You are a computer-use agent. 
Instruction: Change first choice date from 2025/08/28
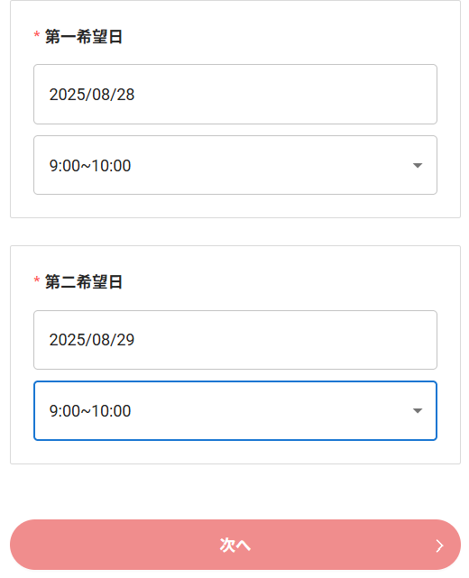click(x=235, y=95)
